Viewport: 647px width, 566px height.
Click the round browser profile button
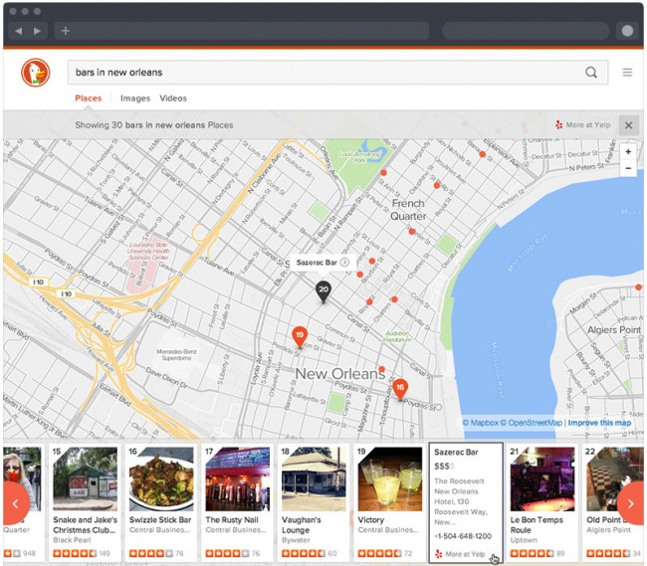tap(627, 31)
